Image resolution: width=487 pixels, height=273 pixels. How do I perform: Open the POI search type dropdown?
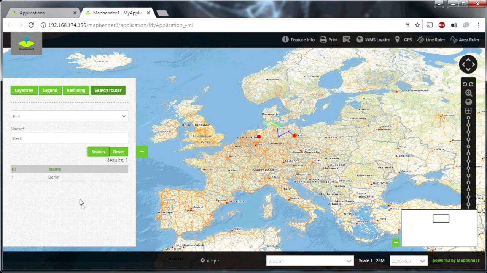coord(69,116)
